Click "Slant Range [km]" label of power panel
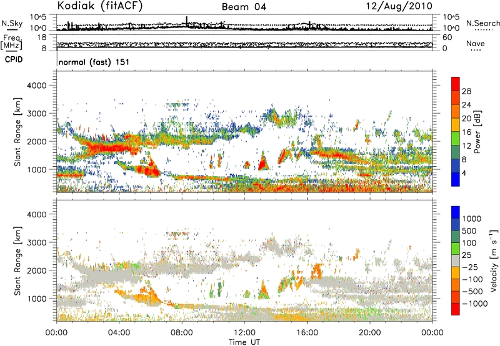This screenshot has width=500, height=346. 17,132
